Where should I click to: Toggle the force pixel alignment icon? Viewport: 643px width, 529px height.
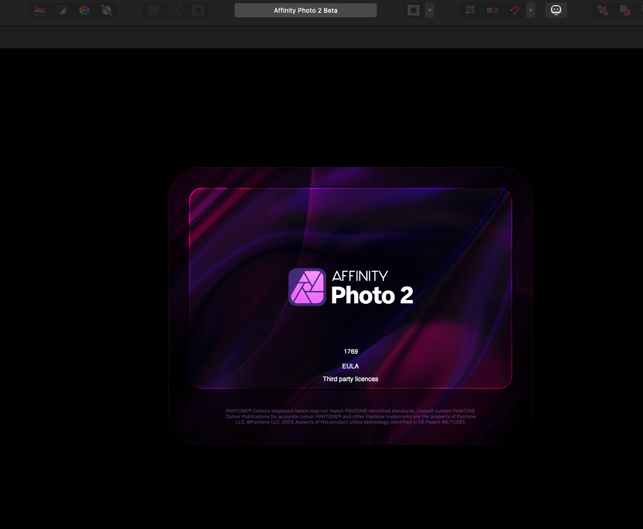470,10
